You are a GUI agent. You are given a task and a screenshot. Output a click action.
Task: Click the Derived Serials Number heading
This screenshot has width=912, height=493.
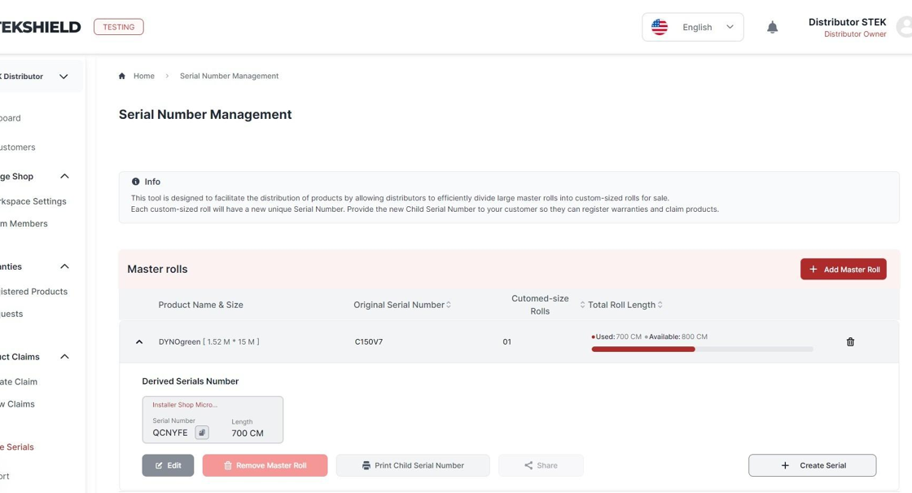click(x=191, y=381)
